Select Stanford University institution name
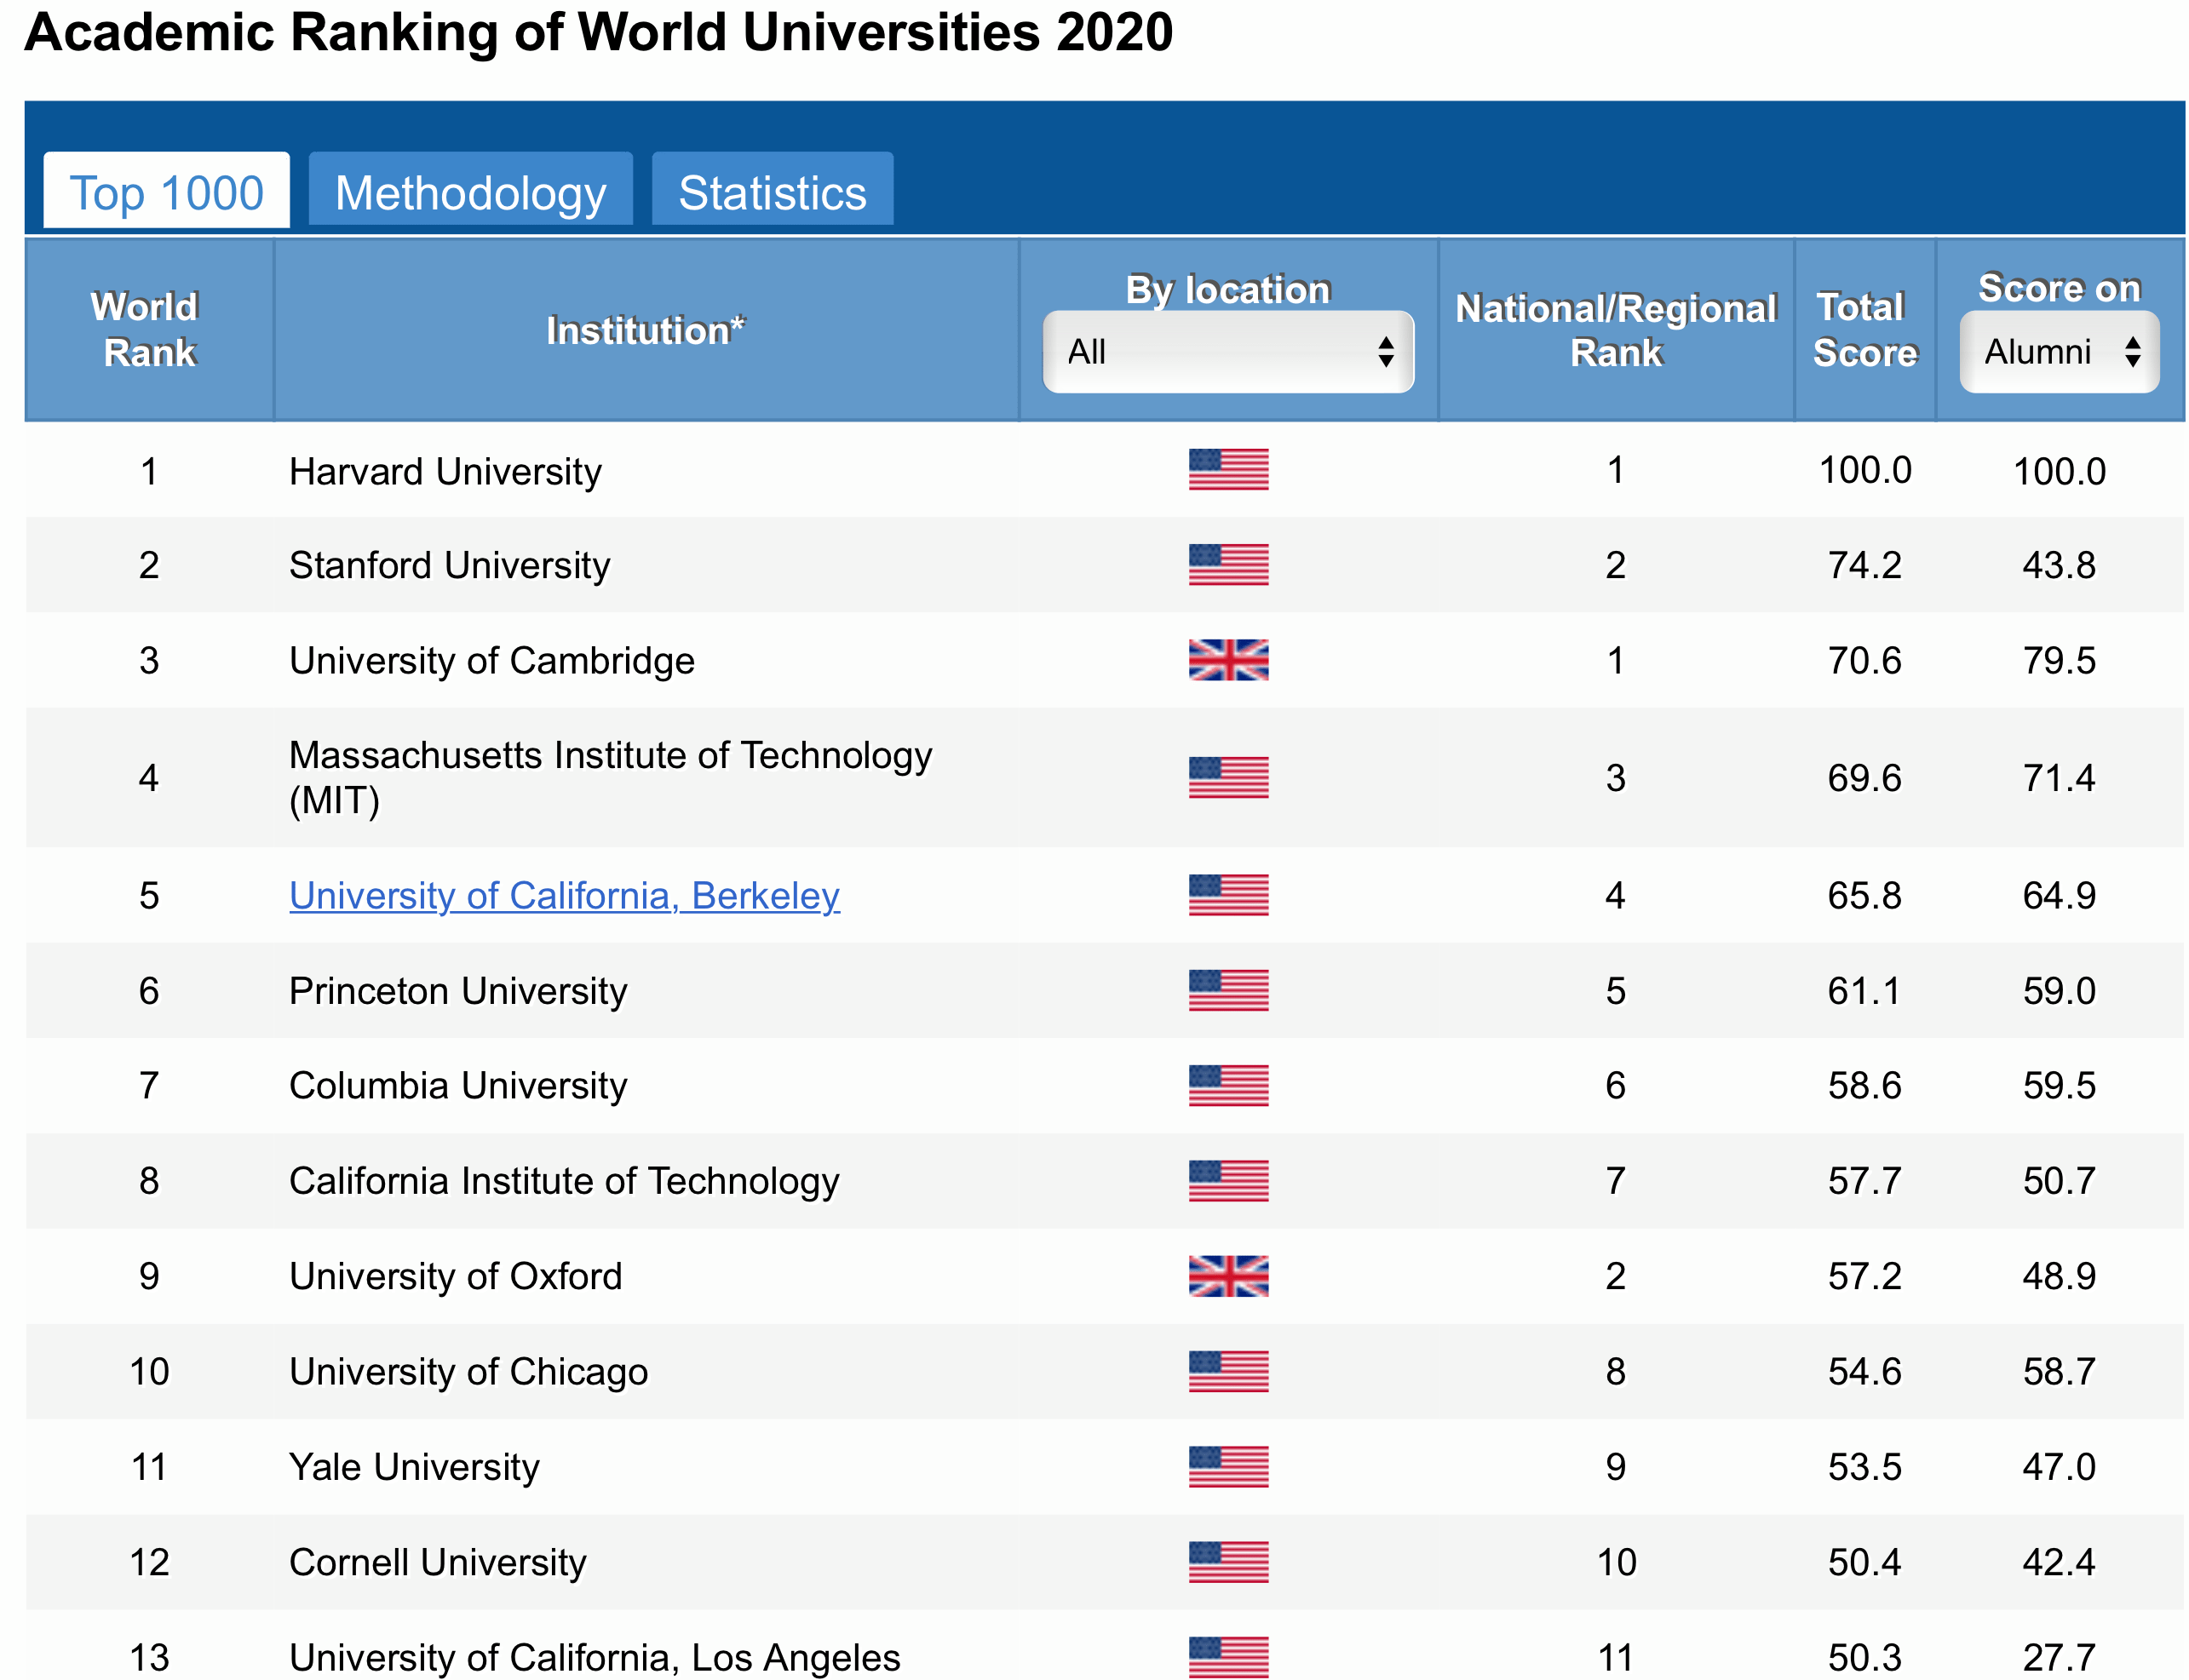Screen dimensions: 2189x1680 click(x=449, y=566)
